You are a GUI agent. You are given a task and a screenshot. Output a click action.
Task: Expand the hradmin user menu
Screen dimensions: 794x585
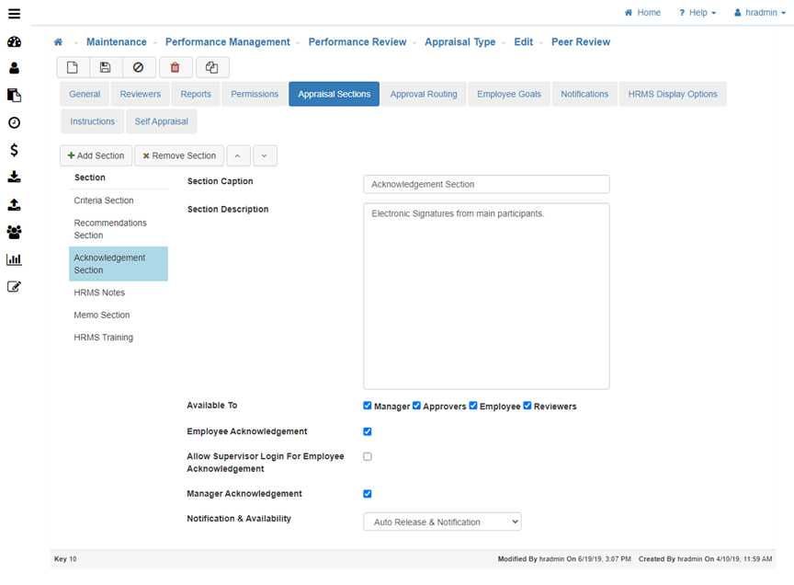[759, 13]
